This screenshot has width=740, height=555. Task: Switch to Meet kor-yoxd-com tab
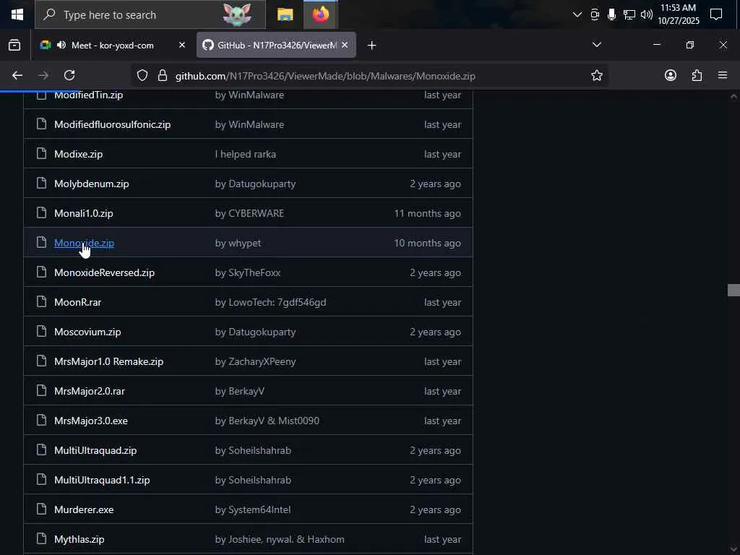point(112,46)
